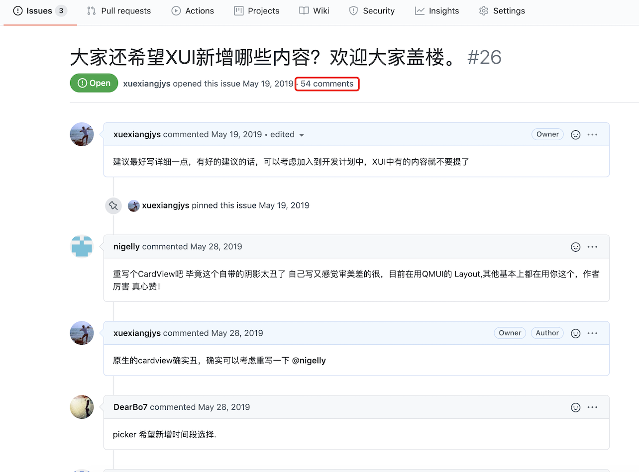Click DearBo7's picker comment text
The width and height of the screenshot is (639, 472).
tap(165, 435)
